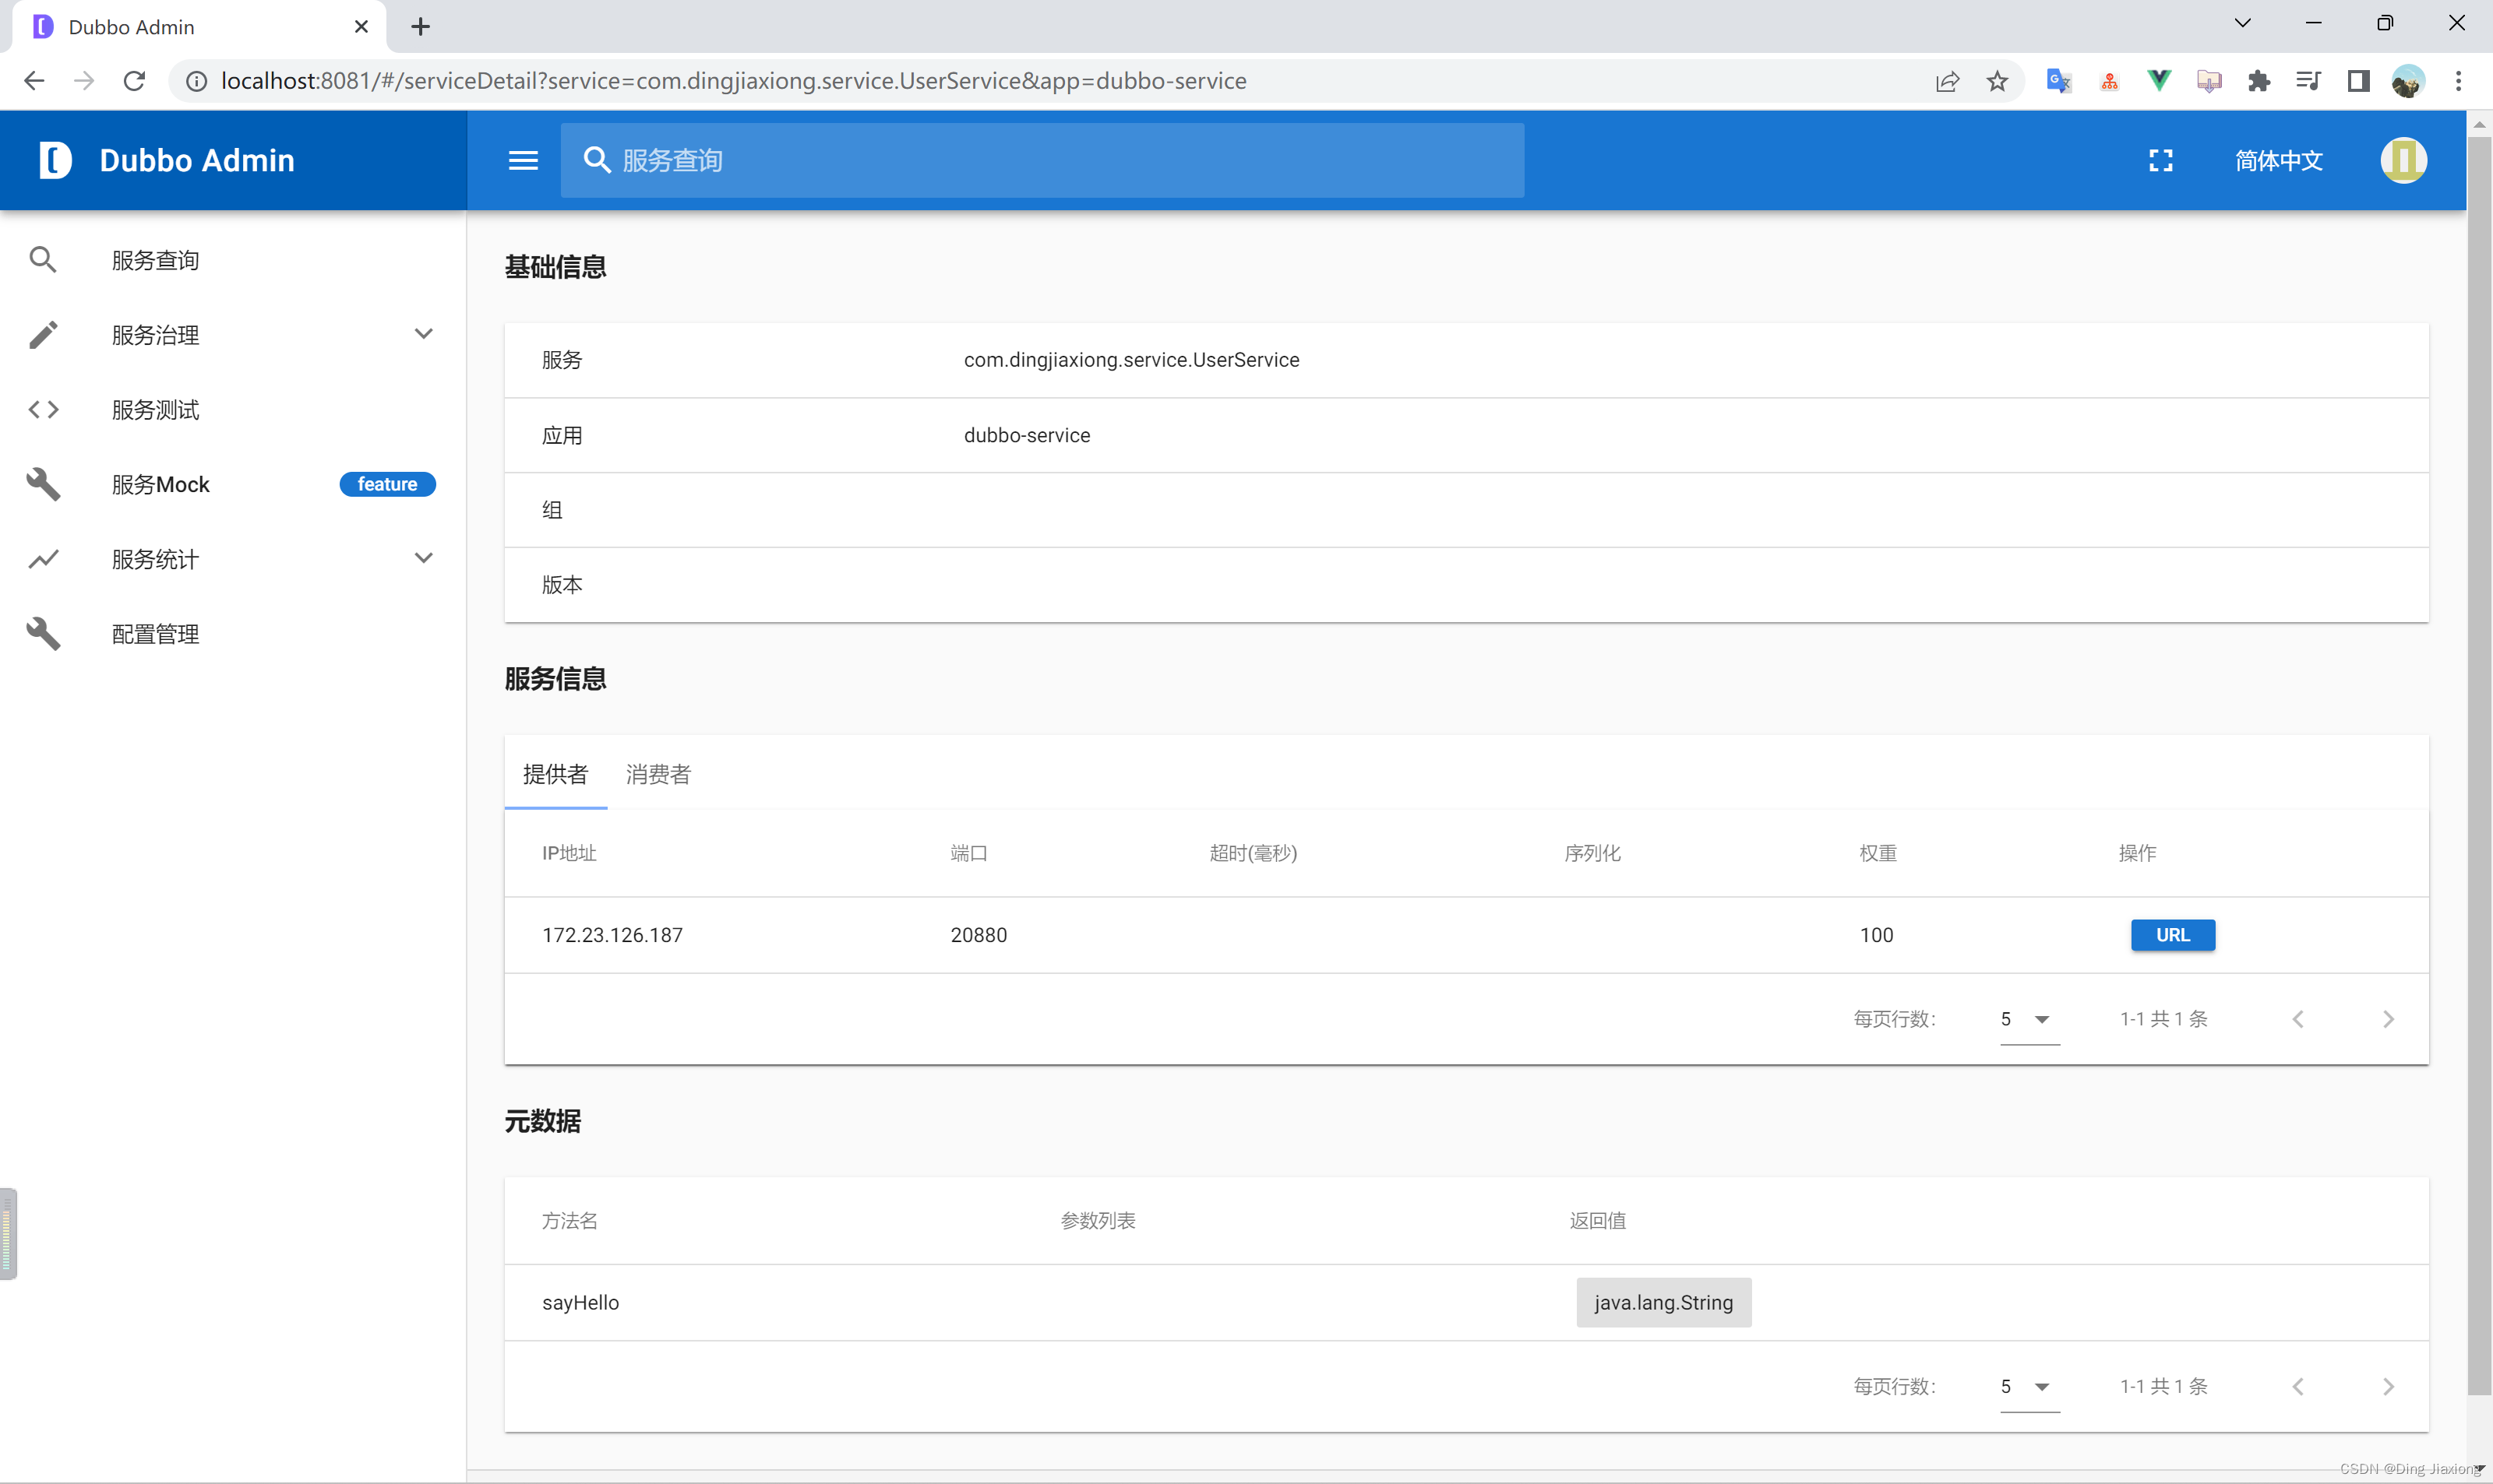The width and height of the screenshot is (2493, 1484).
Task: Click the 服务统计 trend line icon
Action: (x=43, y=559)
